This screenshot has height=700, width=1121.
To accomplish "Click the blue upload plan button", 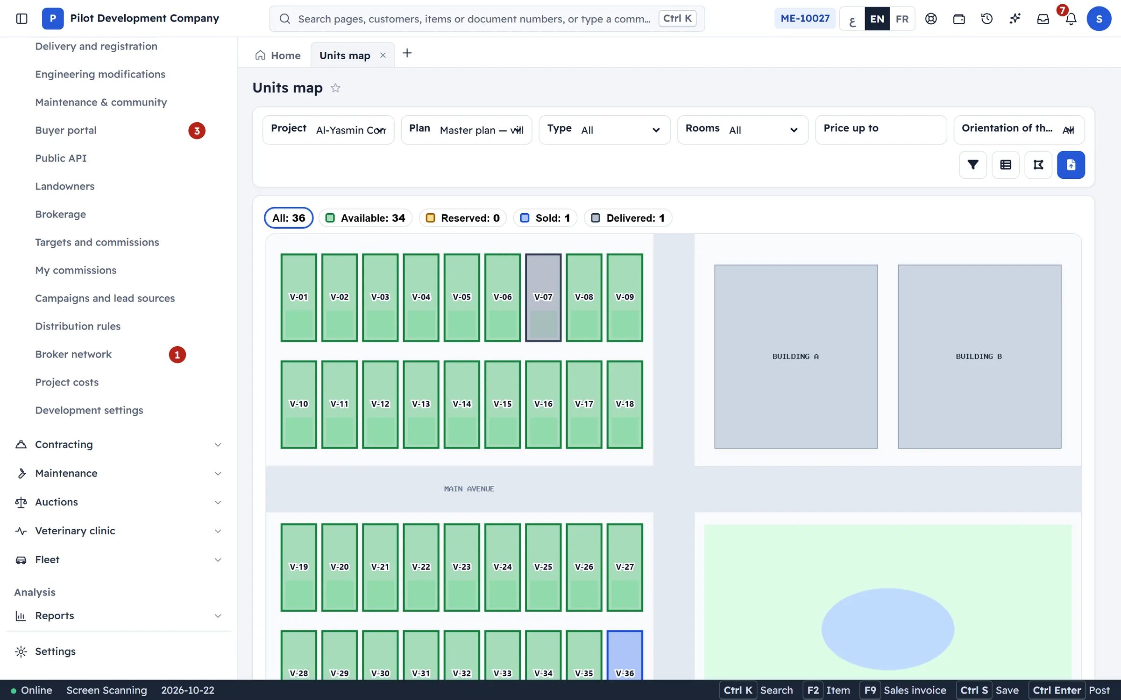I will 1071,165.
